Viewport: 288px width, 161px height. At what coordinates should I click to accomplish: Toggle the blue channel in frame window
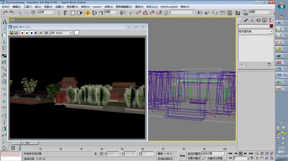pyautogui.click(x=31, y=33)
